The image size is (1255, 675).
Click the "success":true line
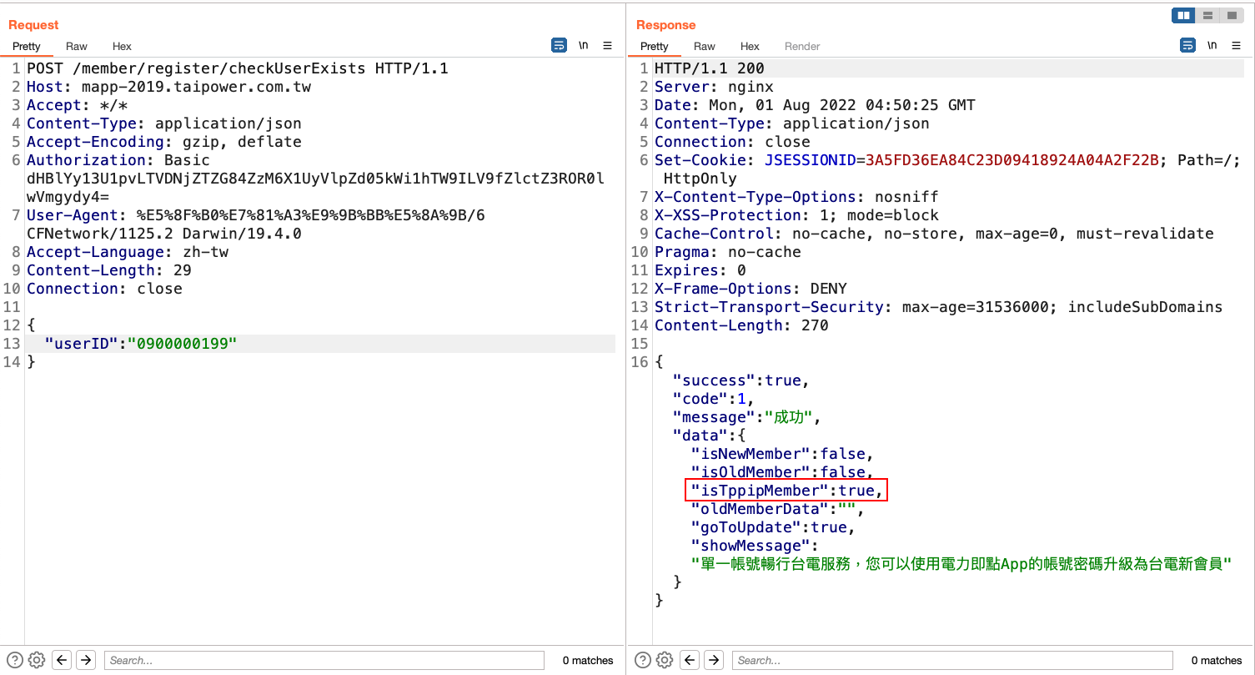coord(741,380)
